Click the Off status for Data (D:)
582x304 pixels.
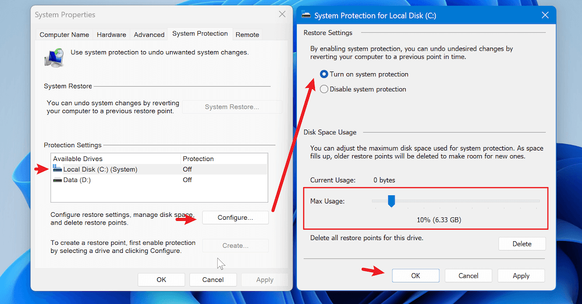187,180
